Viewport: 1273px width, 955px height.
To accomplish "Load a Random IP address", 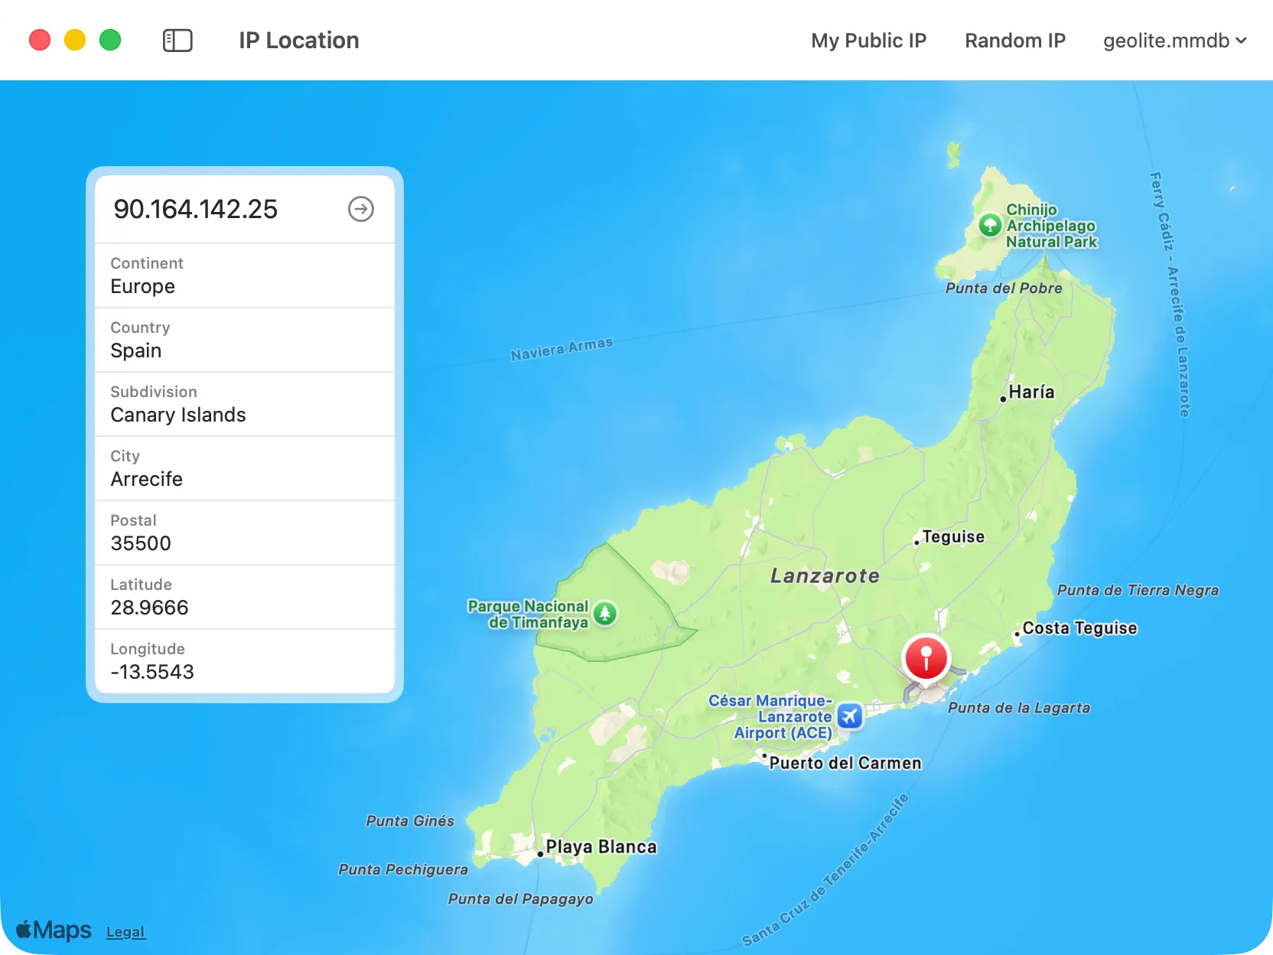I will point(1014,41).
